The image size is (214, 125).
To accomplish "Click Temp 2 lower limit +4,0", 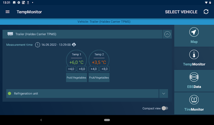I will pos(94,69).
